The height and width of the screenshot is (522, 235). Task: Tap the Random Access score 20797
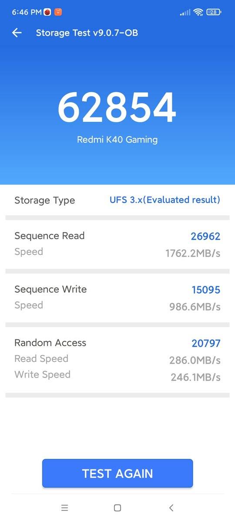coord(206,343)
